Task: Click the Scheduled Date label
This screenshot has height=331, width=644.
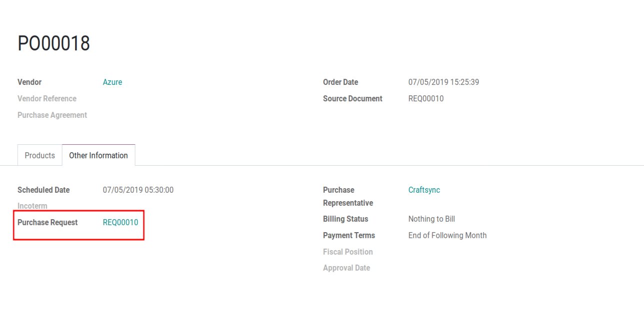Action: click(x=43, y=190)
